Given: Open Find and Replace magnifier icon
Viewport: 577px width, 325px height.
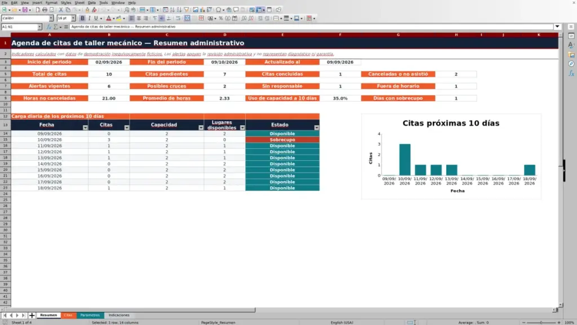Looking at the screenshot, I should coord(127,10).
